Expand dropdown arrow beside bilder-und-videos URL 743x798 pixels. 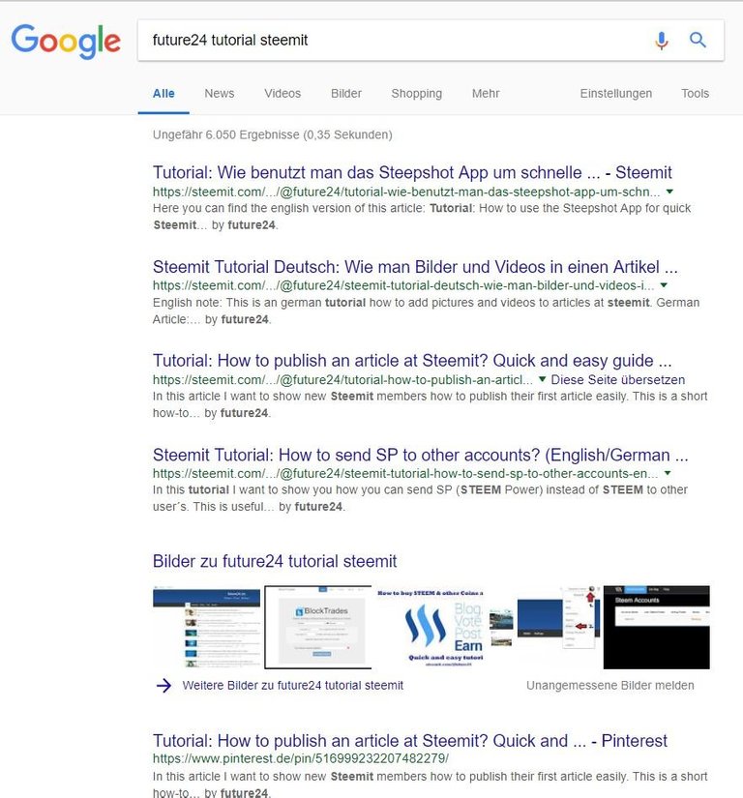(664, 285)
